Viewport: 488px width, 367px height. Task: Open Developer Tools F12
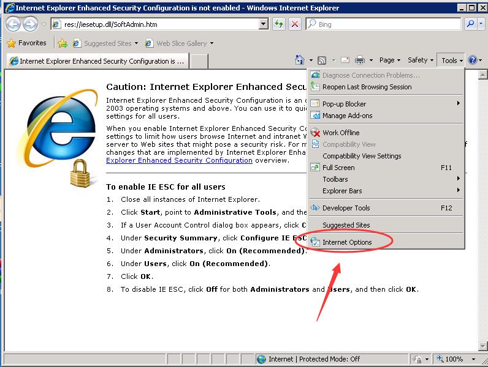click(x=386, y=208)
